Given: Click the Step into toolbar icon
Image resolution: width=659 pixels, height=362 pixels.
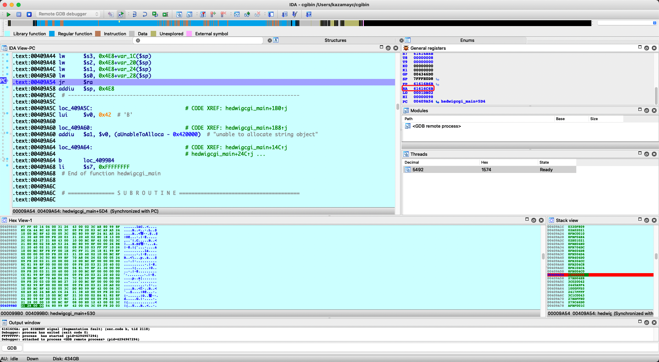Looking at the screenshot, I should click(135, 14).
